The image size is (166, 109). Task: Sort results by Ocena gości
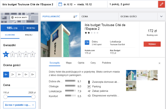pyautogui.click(x=138, y=17)
